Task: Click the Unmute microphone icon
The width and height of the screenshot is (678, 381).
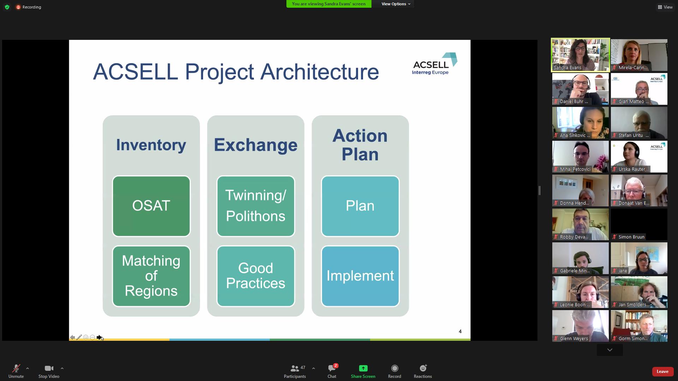Action: pos(16,368)
